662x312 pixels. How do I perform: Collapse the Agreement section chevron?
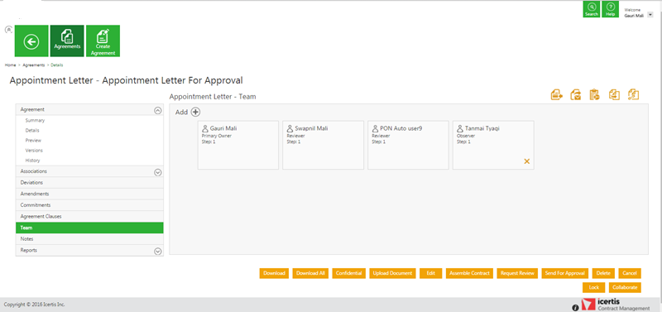158,110
